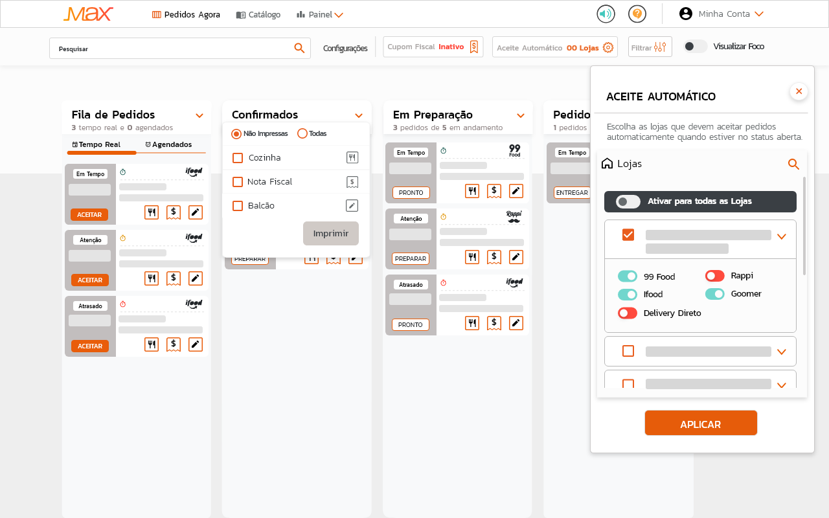Image resolution: width=829 pixels, height=518 pixels.
Task: Edit the Atenção queue order
Action: tap(196, 278)
